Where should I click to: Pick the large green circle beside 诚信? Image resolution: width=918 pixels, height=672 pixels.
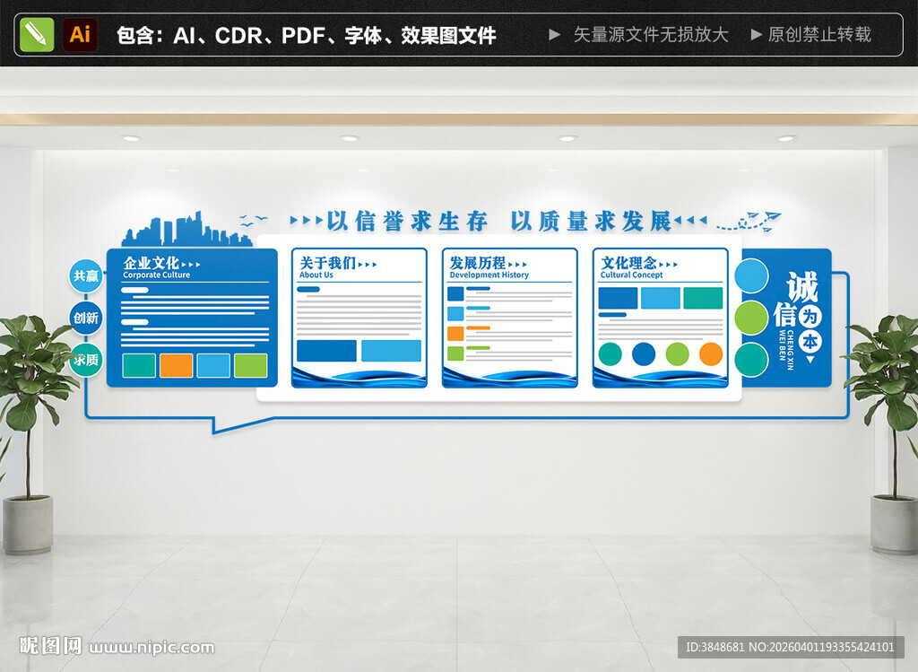751,319
